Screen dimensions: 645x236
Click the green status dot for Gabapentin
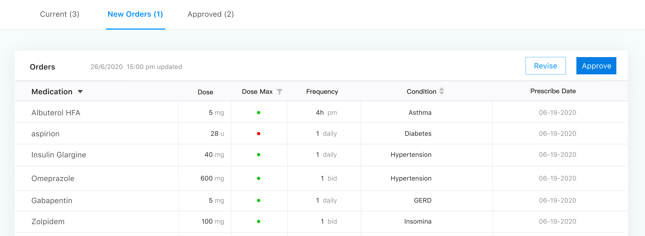258,200
